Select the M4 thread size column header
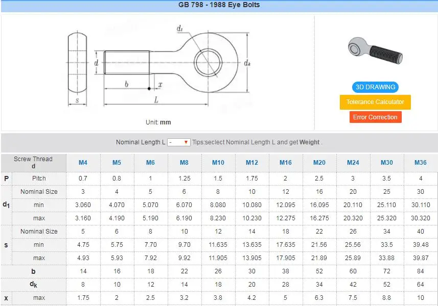The width and height of the screenshot is (438, 306). pos(83,163)
